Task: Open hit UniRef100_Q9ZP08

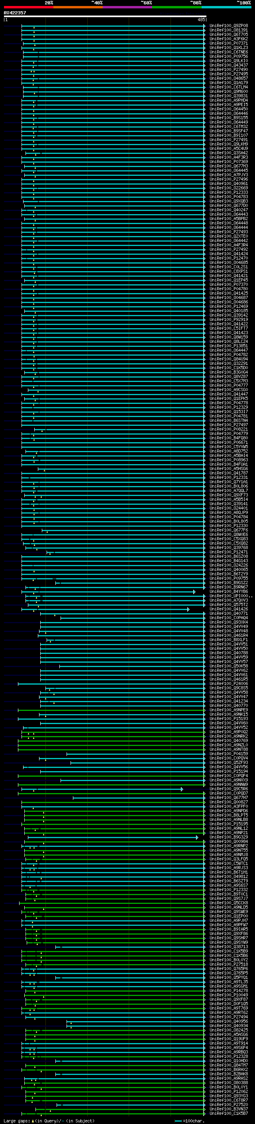Action: pyautogui.click(x=228, y=26)
